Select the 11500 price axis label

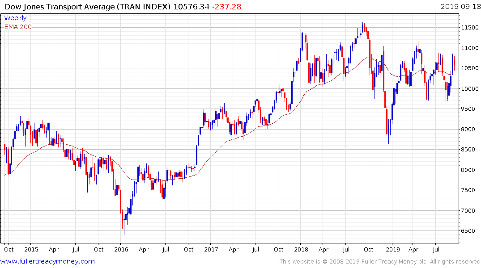(470, 28)
